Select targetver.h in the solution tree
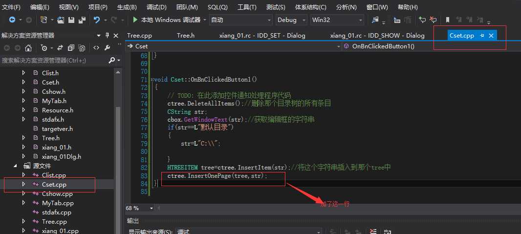Viewport: 521px width, 234px height. click(x=57, y=128)
